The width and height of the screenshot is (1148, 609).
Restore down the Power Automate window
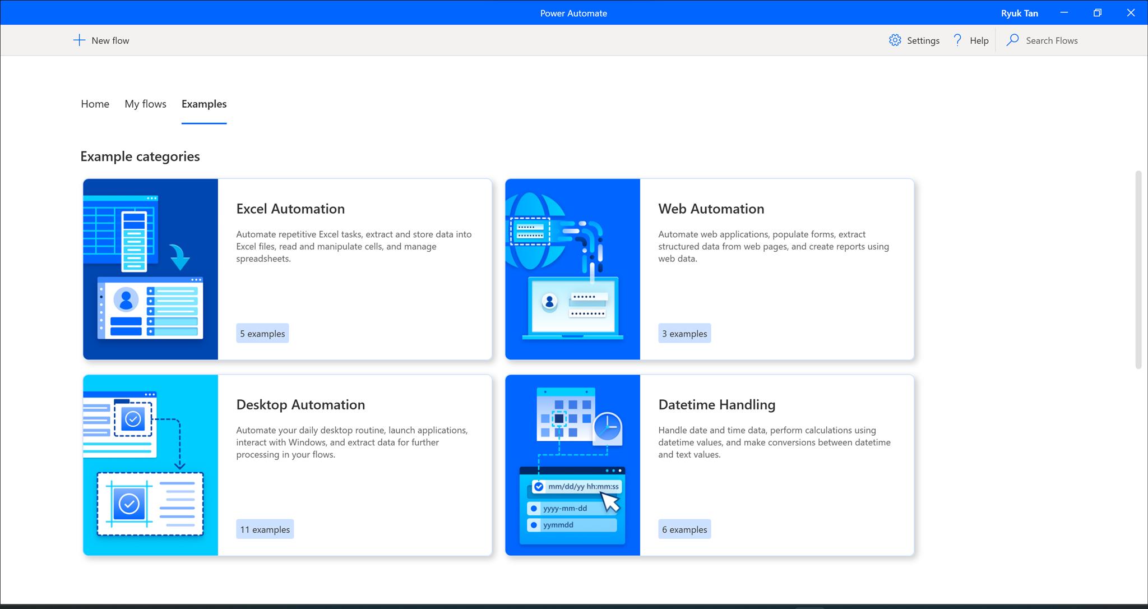(x=1098, y=12)
